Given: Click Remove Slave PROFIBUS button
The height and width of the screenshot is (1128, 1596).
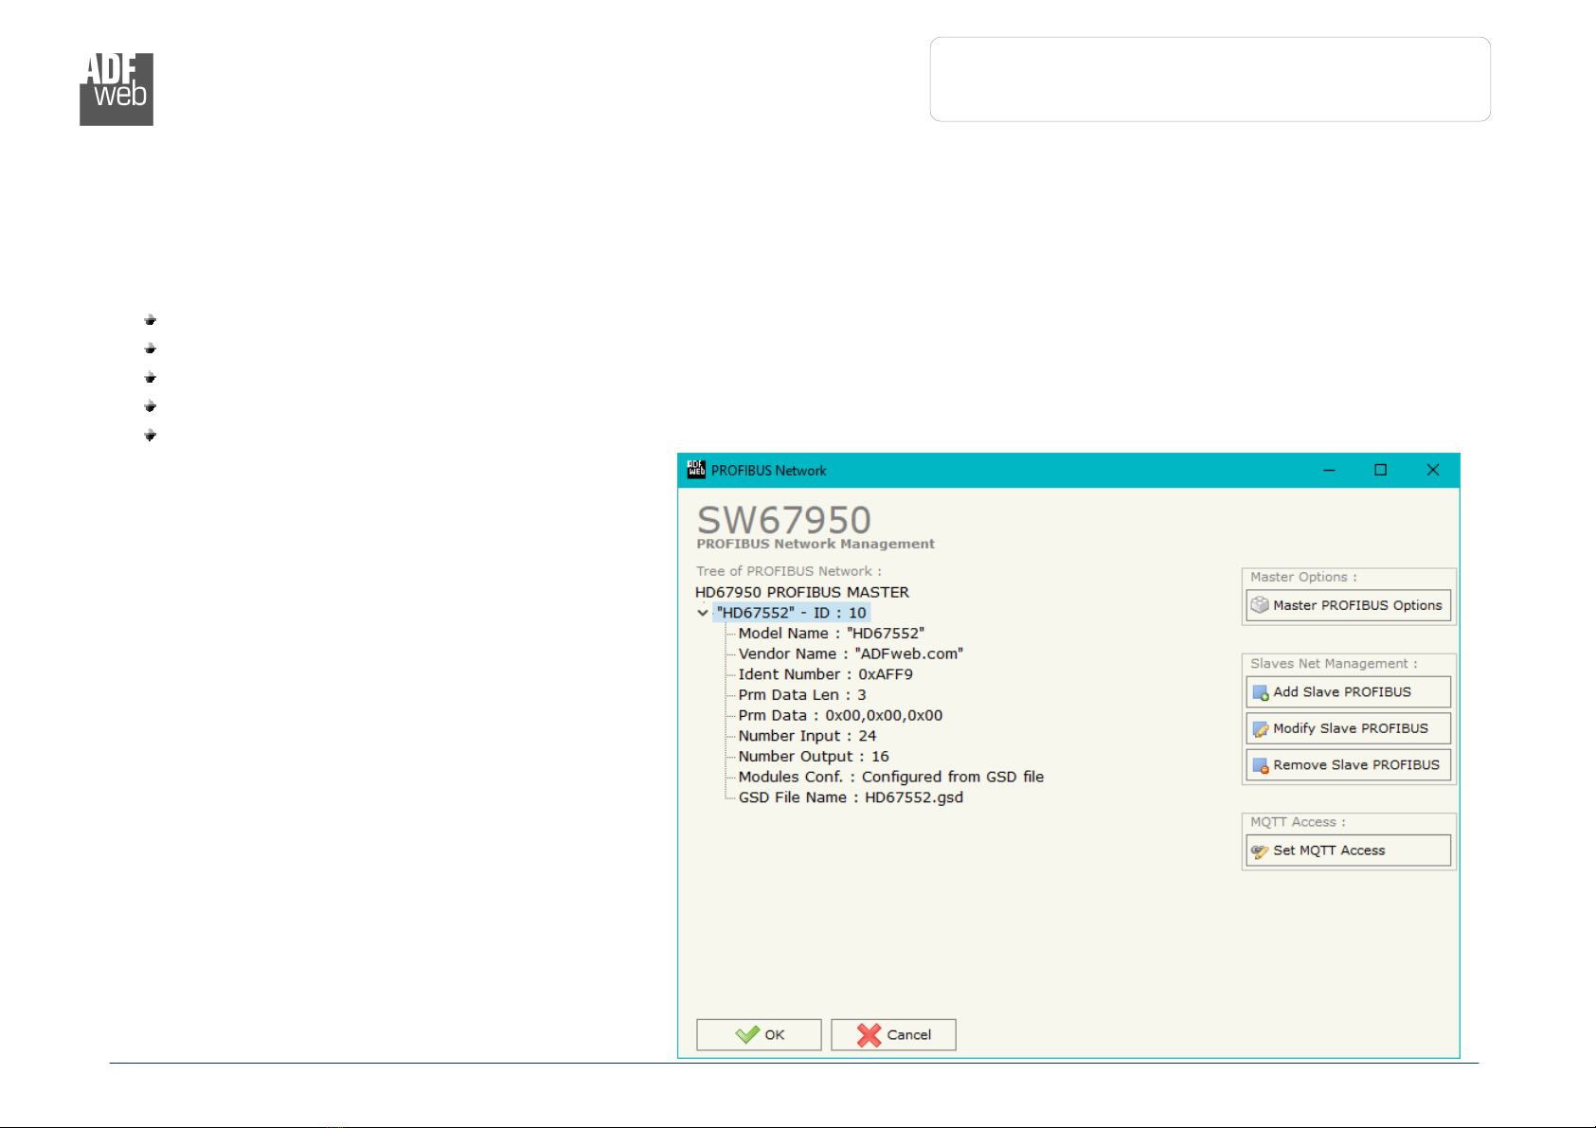Looking at the screenshot, I should coord(1348,764).
